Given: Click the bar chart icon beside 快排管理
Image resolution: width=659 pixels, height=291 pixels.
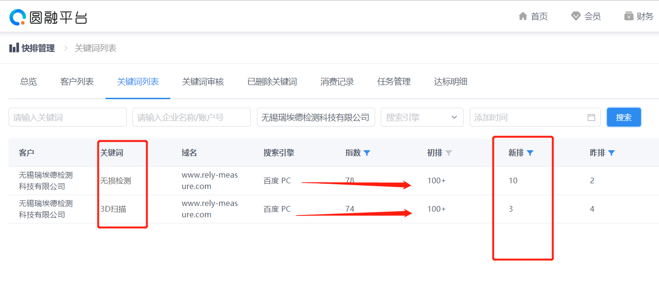Looking at the screenshot, I should click(13, 48).
